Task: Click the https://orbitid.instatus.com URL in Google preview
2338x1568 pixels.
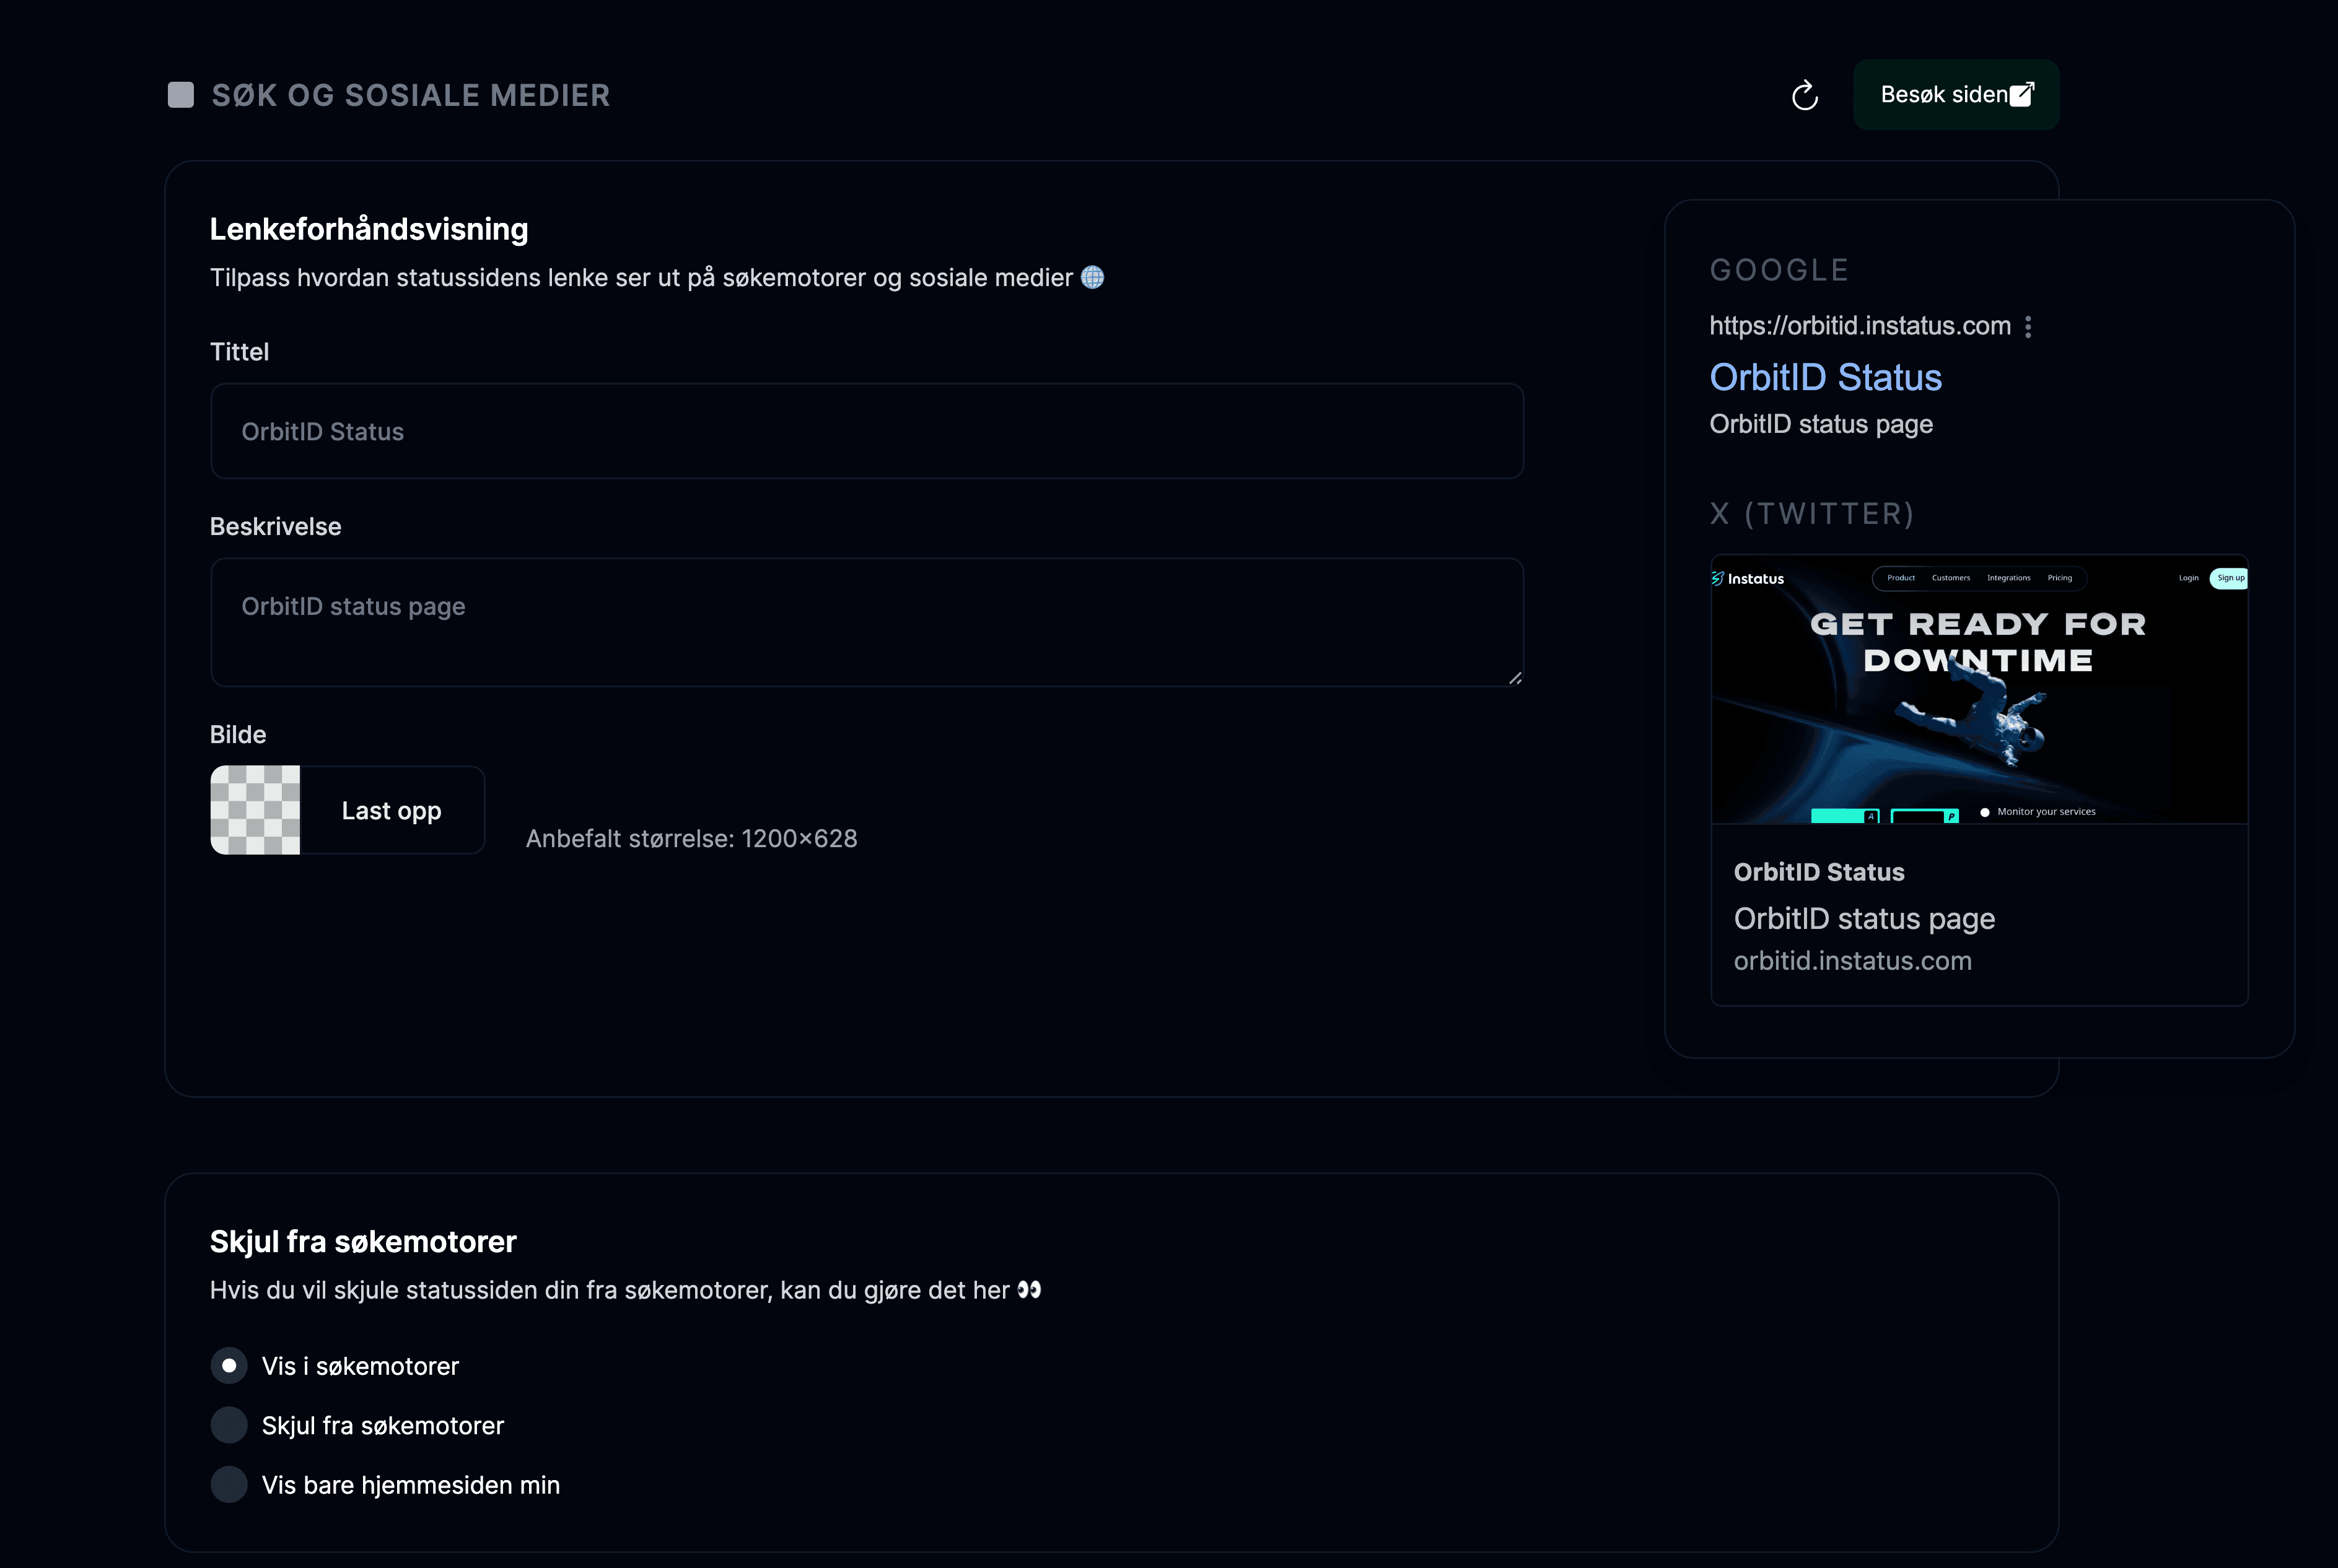Action: [1860, 326]
